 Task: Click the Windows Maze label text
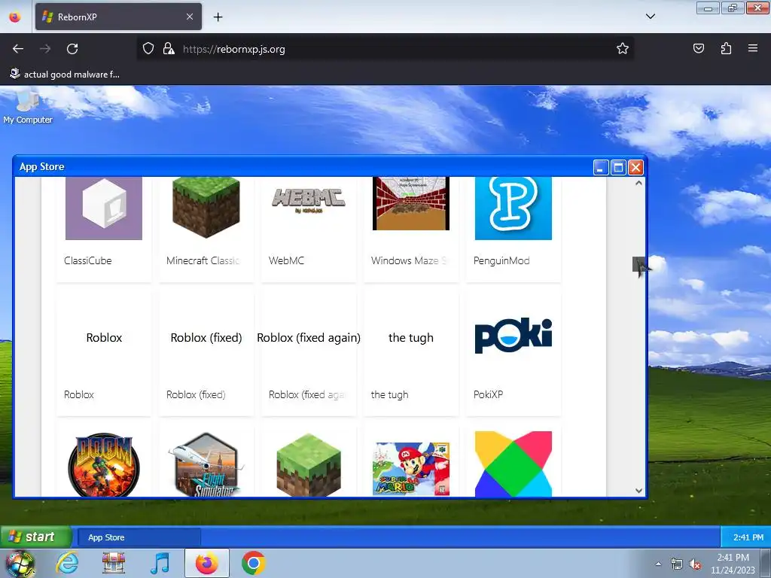point(409,260)
